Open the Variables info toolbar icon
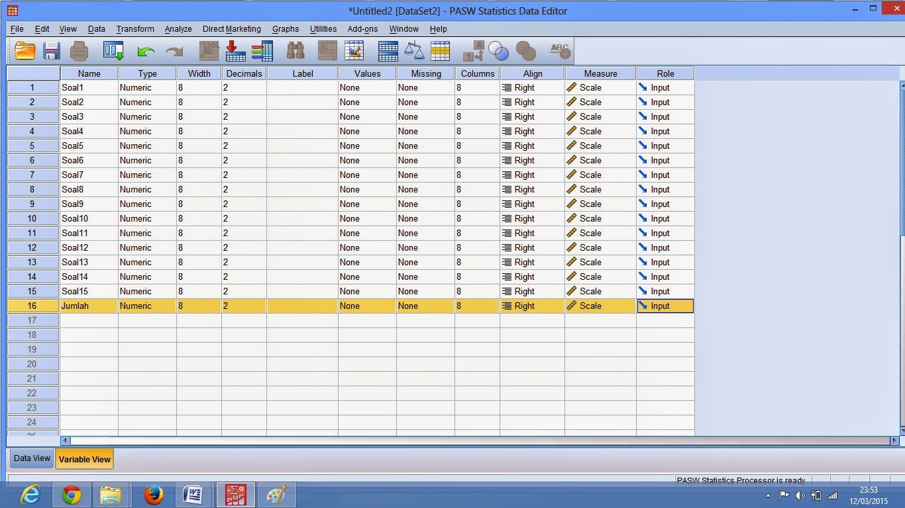Screen dimensions: 905x508 click(262, 51)
